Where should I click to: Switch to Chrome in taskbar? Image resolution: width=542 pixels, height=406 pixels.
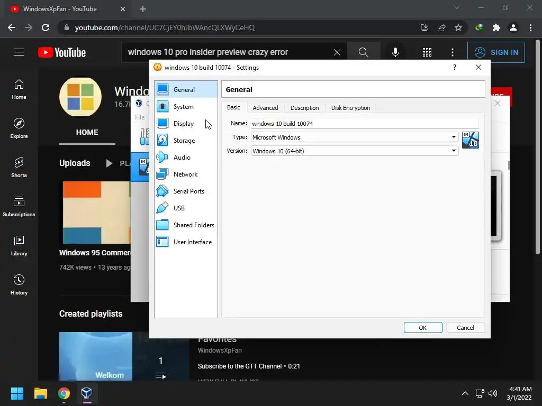[64, 393]
